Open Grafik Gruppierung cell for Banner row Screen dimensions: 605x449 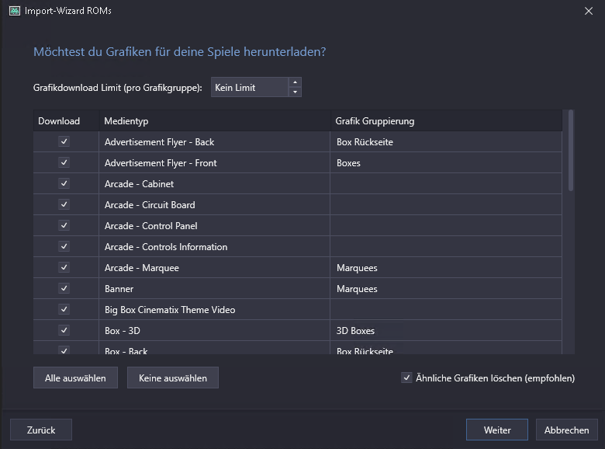coord(446,289)
